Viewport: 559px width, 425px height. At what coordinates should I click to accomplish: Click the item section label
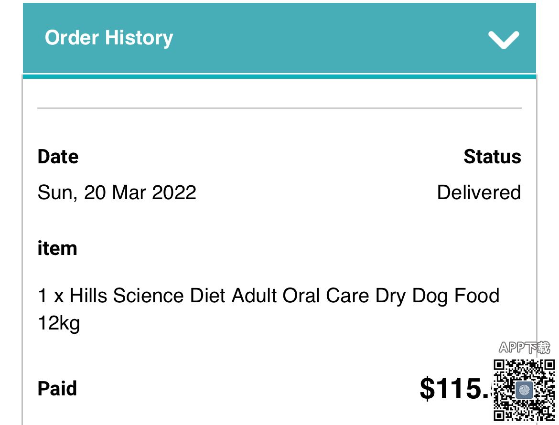57,248
